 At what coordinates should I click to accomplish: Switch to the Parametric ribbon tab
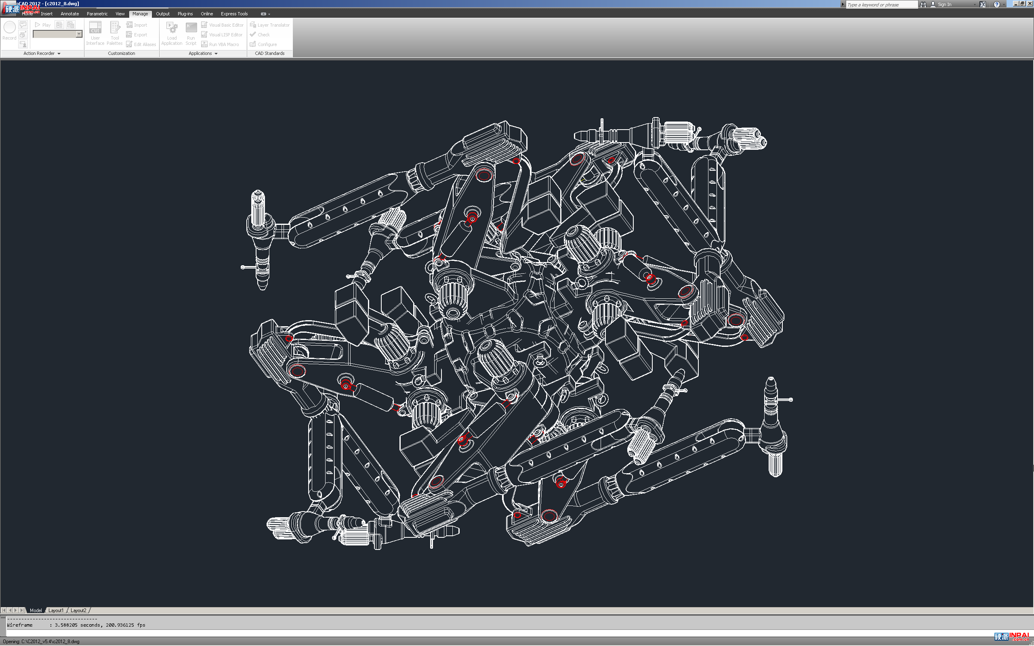(97, 14)
